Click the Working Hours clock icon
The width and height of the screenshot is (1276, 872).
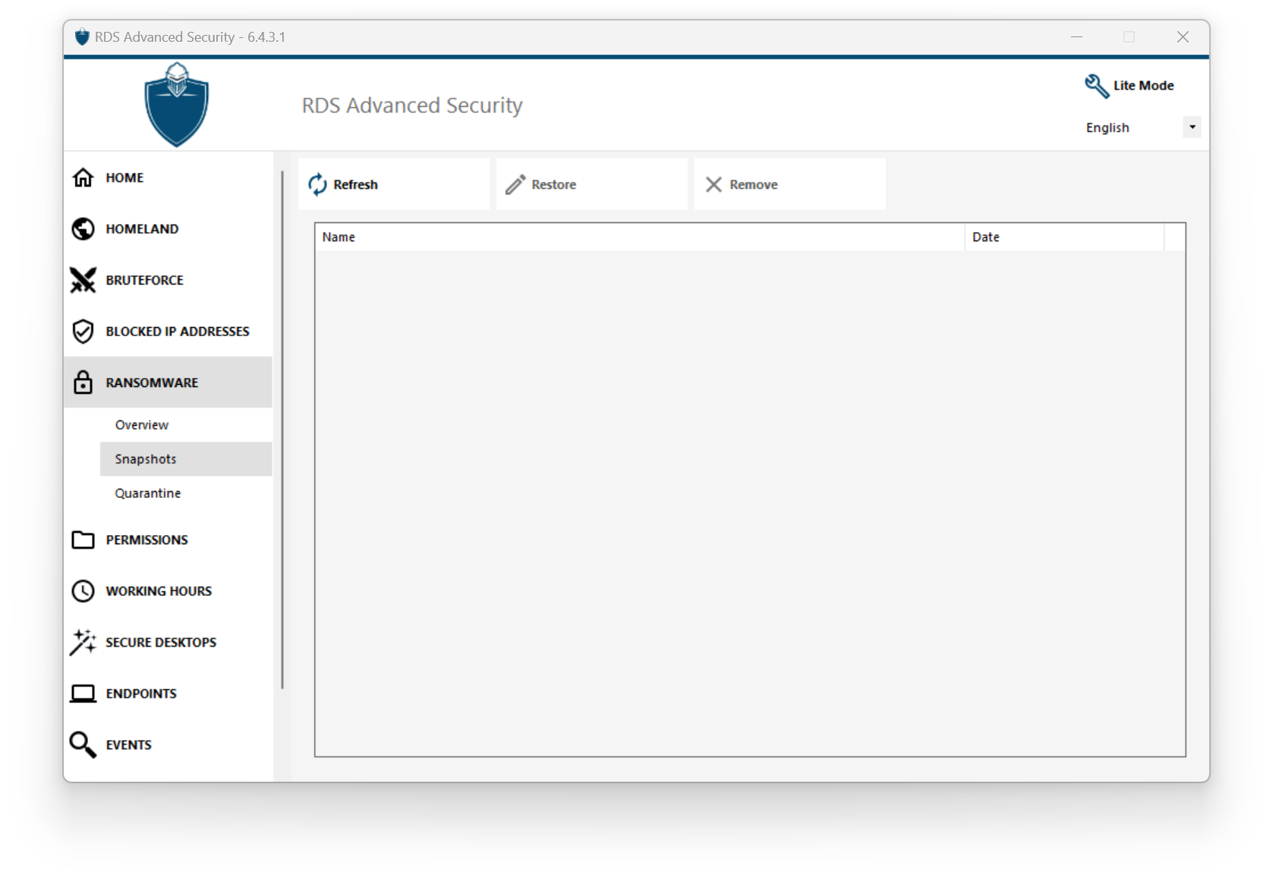point(83,591)
